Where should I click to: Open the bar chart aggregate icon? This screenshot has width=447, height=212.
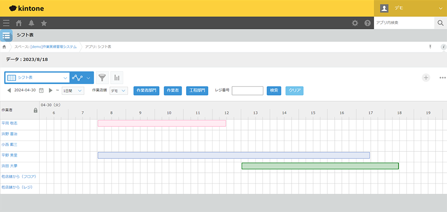116,78
